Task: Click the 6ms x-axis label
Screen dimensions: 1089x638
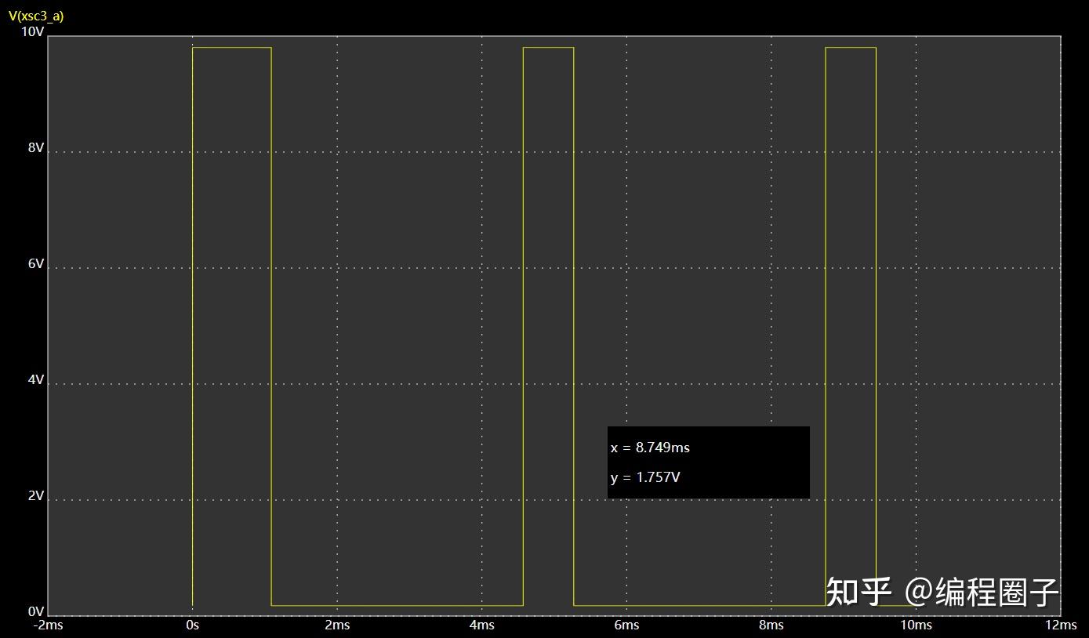Action: pyautogui.click(x=626, y=625)
